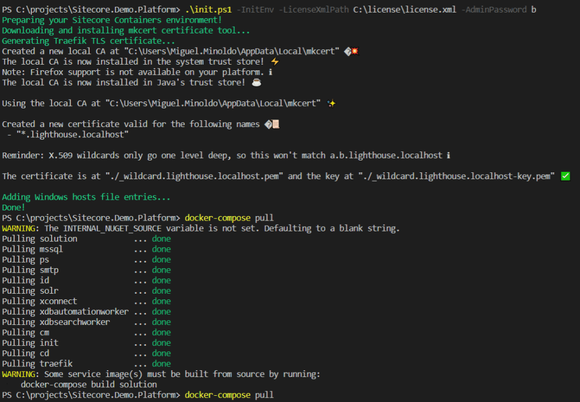Viewport: 580px width, 402px height.
Task: Click the sparkles icon after local CA path
Action: (x=331, y=103)
